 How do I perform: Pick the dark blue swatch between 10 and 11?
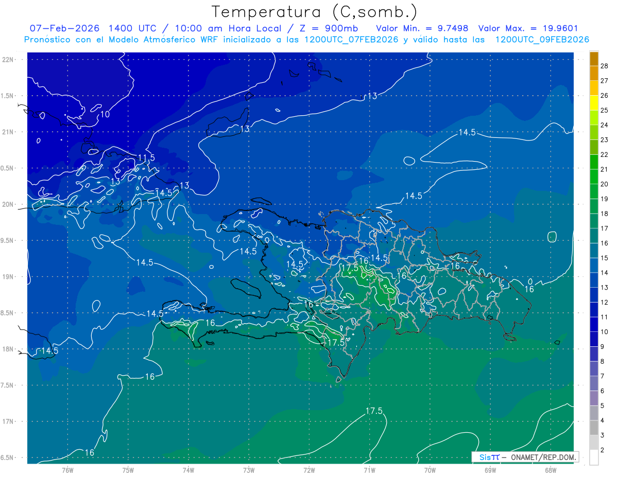point(594,324)
